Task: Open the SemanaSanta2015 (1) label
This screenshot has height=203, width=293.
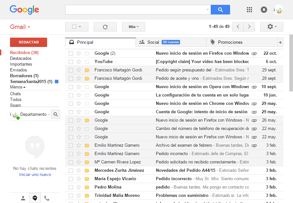Action: pos(31,82)
